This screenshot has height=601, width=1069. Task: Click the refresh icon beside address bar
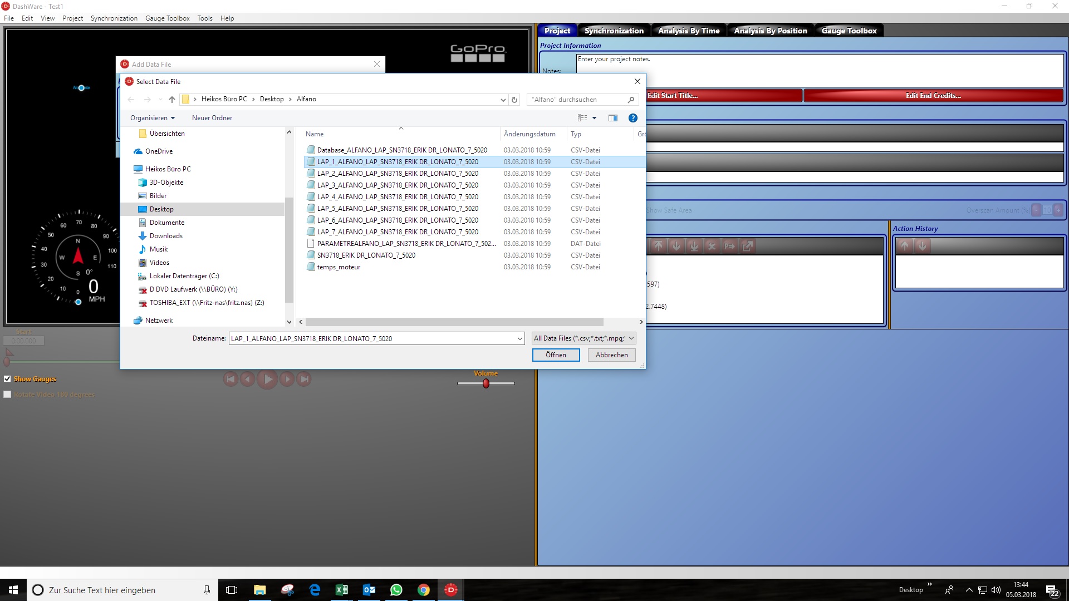click(x=514, y=100)
